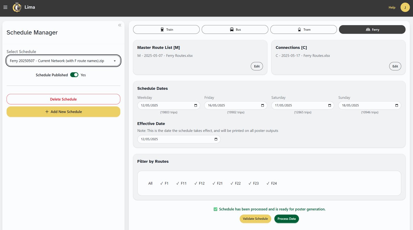The width and height of the screenshot is (413, 230).
Task: Select the Ferry tab
Action: (x=372, y=30)
